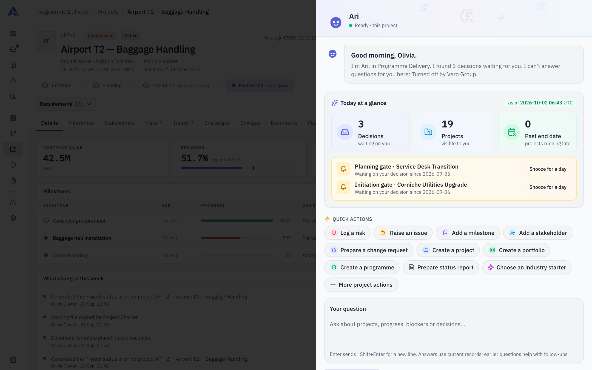
Task: Click bell icon for Corniche Utilities Upgrade
Action: click(x=343, y=187)
